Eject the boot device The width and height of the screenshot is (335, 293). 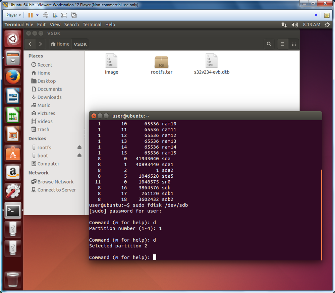(x=79, y=156)
